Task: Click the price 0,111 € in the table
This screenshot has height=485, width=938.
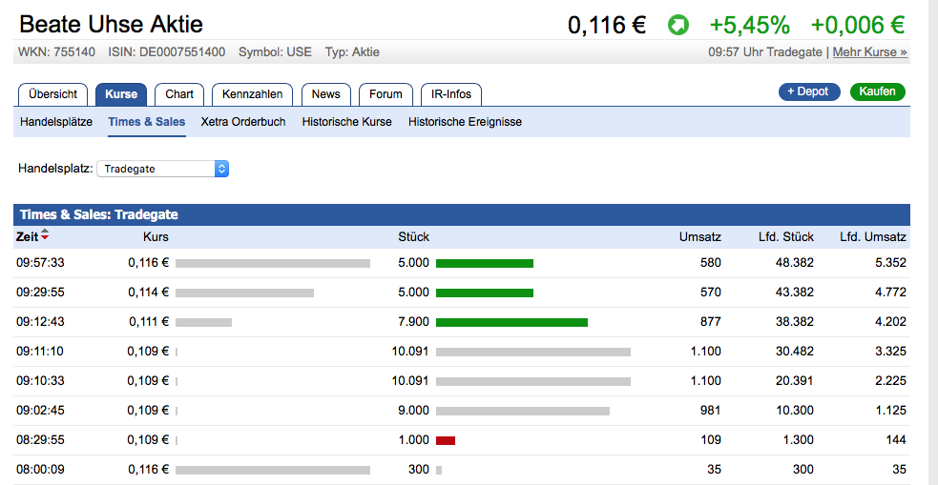Action: [x=149, y=322]
